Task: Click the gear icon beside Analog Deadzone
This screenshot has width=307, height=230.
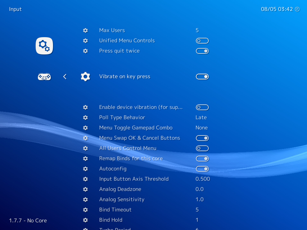Action: (x=85, y=189)
